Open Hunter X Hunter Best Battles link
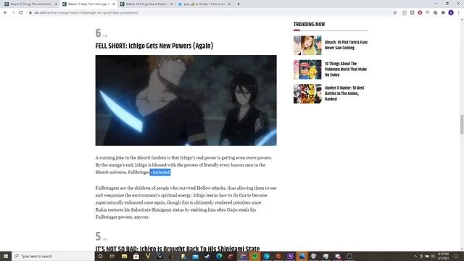The height and width of the screenshot is (261, 464). (344, 94)
